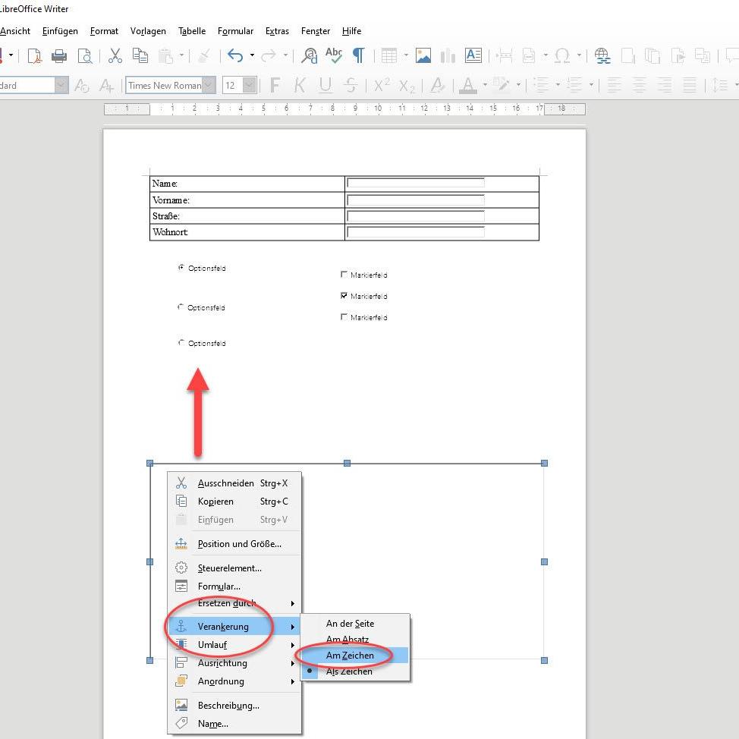Expand the Insert Table dropdown arrow
Screen dimensions: 739x739
coord(406,55)
